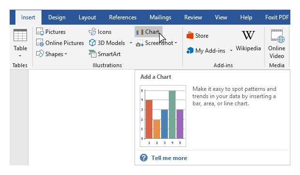
Task: Open the Store add-ins icon
Action: pyautogui.click(x=190, y=35)
